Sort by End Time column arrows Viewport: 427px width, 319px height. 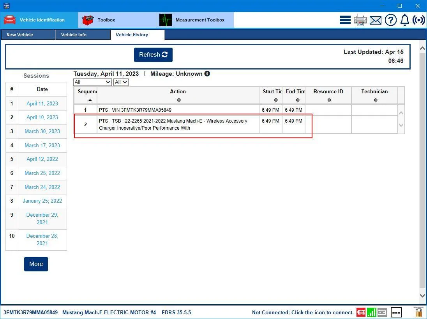tap(298, 100)
